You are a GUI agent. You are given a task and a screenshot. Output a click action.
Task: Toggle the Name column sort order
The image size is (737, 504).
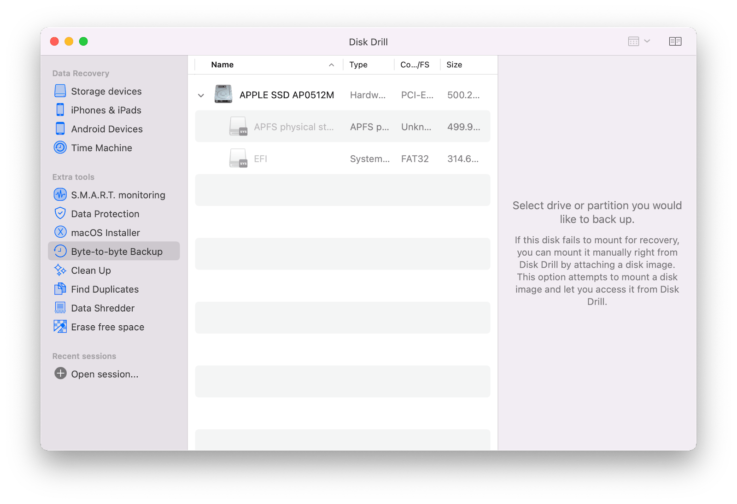(331, 64)
